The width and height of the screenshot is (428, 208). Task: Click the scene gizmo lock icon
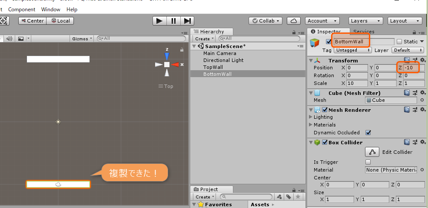click(x=182, y=50)
